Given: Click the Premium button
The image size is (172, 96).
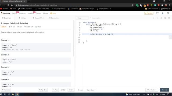Looking at the screenshot, I should (x=149, y=13).
